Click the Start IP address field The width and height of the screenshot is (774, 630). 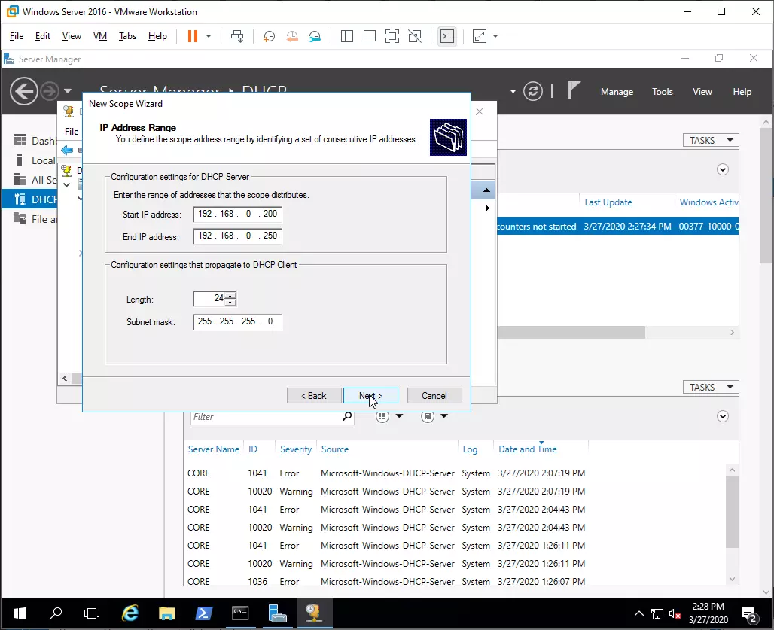[237, 214]
